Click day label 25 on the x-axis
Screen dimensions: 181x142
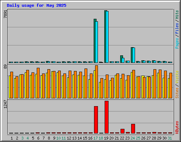138,138
